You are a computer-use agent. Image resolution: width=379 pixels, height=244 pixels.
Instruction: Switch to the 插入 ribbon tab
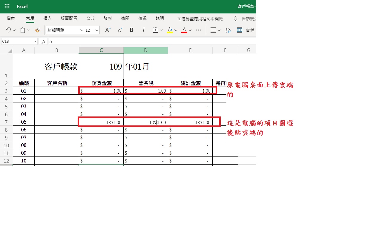[x=47, y=18]
